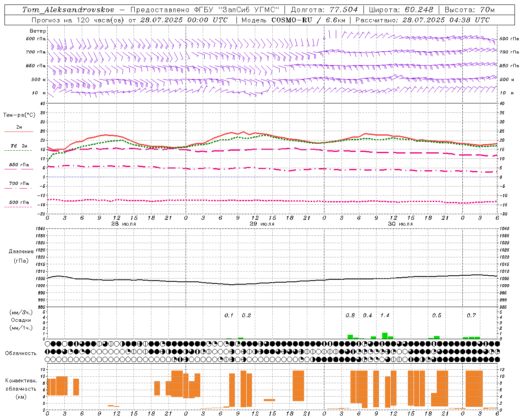Select the '2м' legend entry under Тем-ра
The width and height of the screenshot is (521, 417).
[x=19, y=127]
